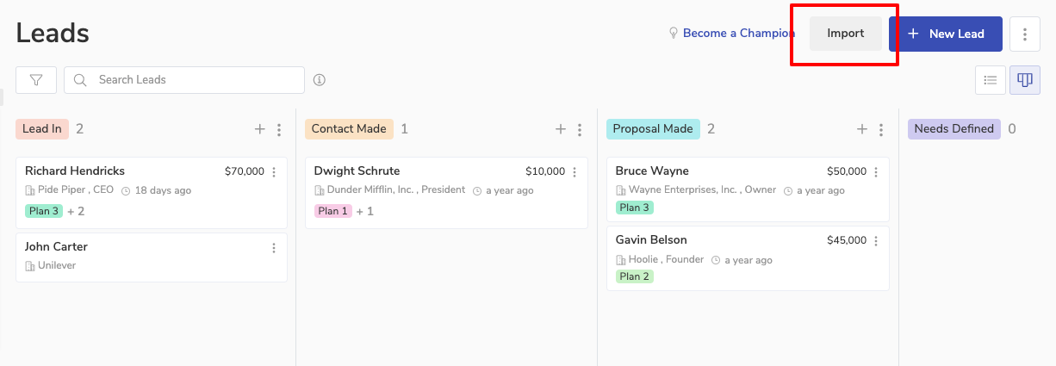Add a lead to Proposal Made column
This screenshot has width=1056, height=366.
pyautogui.click(x=861, y=129)
